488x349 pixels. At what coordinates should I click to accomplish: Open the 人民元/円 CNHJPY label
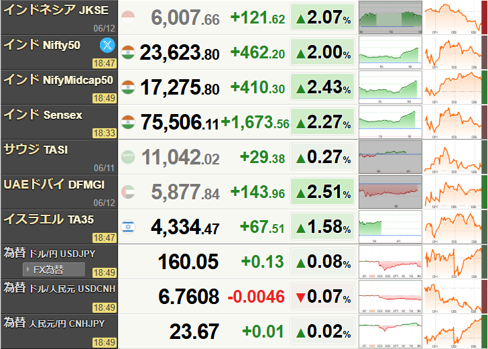coord(66,323)
